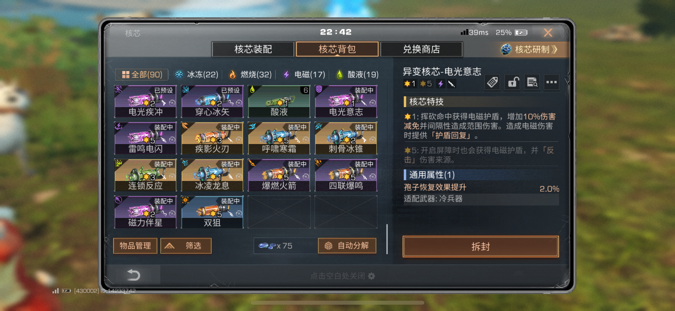This screenshot has height=311, width=675.
Task: Toggle the unlock padlock icon
Action: [512, 82]
